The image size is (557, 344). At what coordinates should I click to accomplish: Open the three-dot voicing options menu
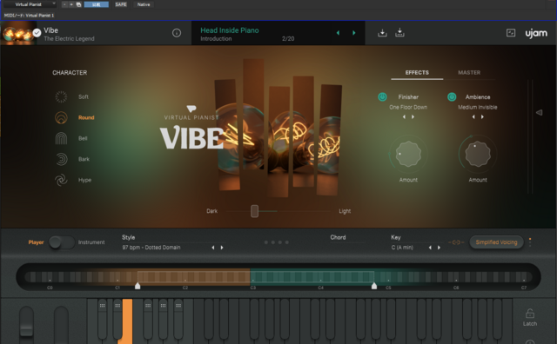coord(530,242)
